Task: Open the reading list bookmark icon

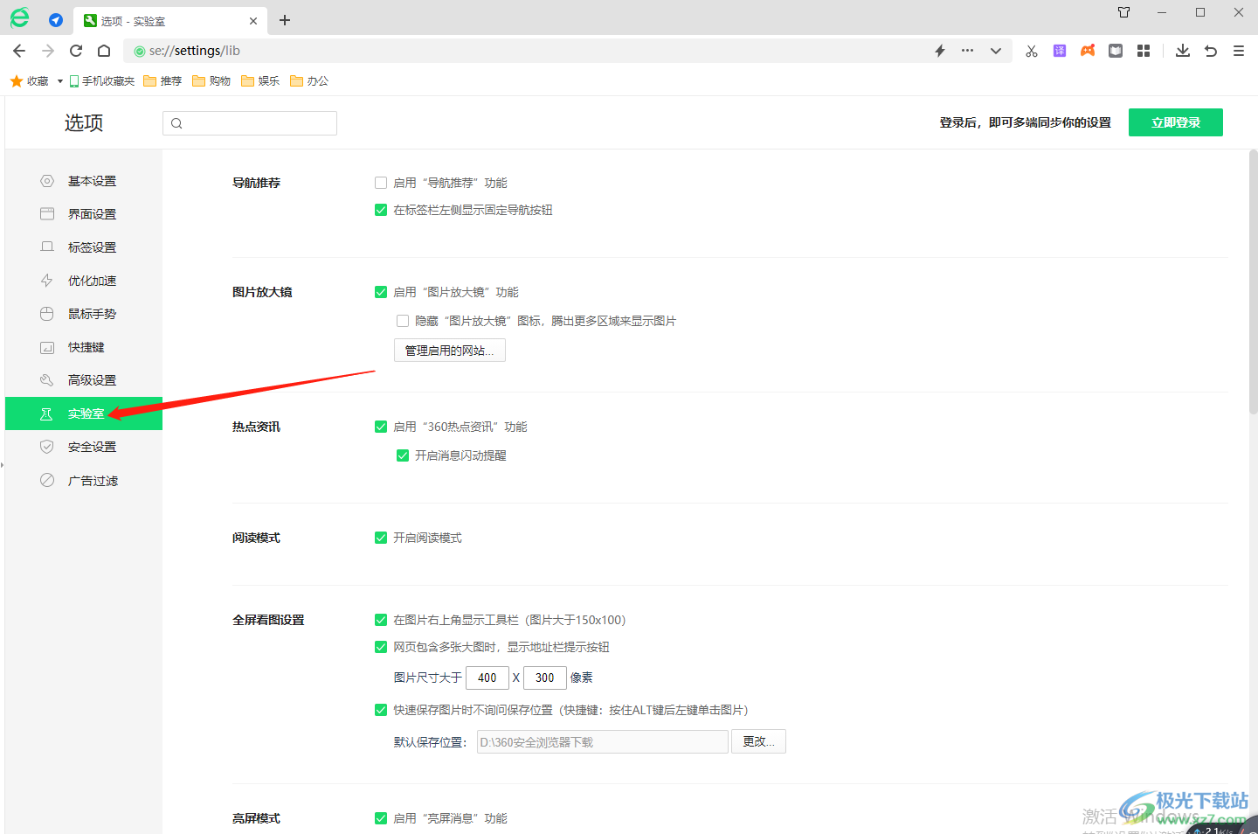Action: click(1116, 51)
